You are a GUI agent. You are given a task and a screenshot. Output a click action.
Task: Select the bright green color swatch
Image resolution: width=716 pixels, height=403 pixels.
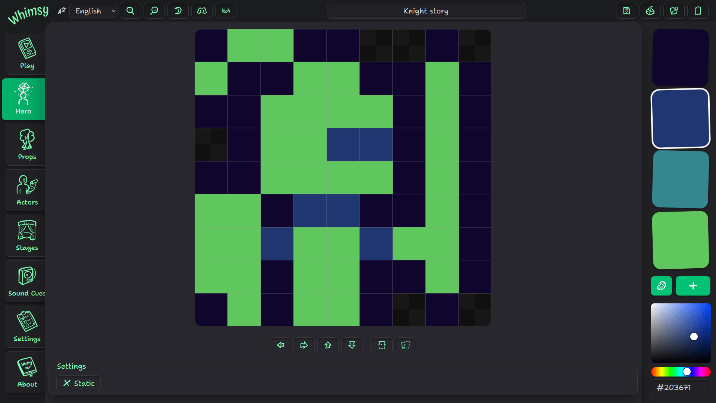(681, 240)
